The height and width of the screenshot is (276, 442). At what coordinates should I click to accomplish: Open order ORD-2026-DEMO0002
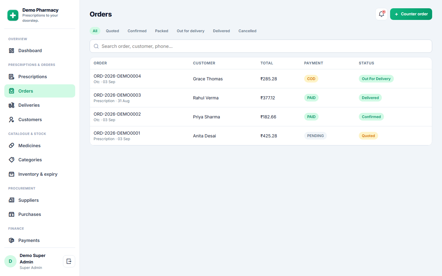(117, 114)
